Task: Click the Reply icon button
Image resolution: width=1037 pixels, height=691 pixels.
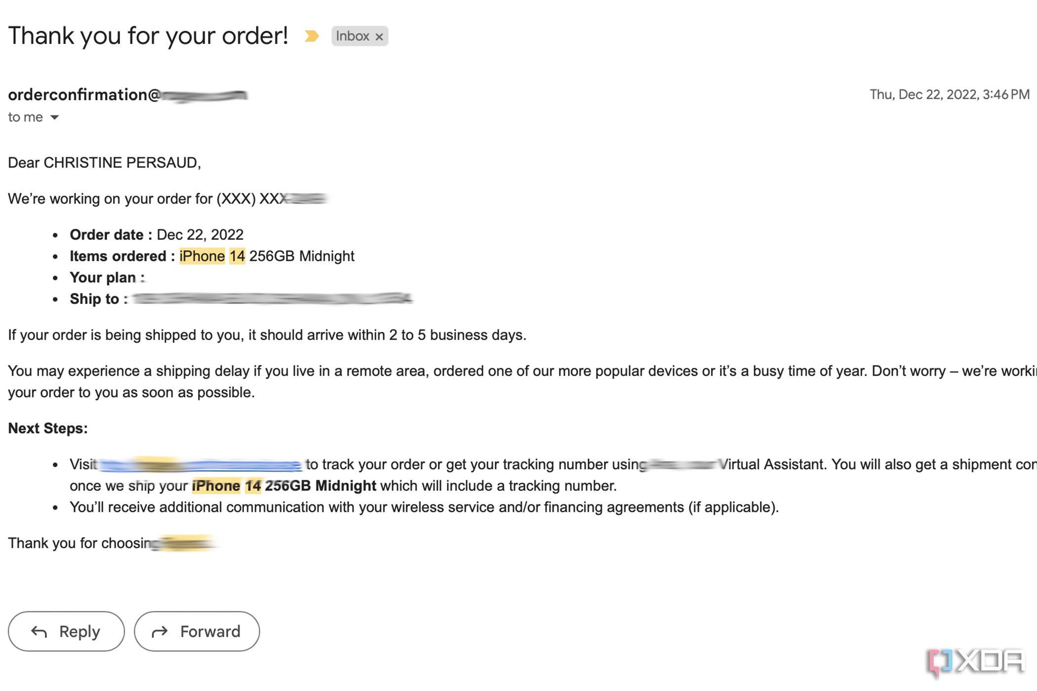Action: point(39,631)
